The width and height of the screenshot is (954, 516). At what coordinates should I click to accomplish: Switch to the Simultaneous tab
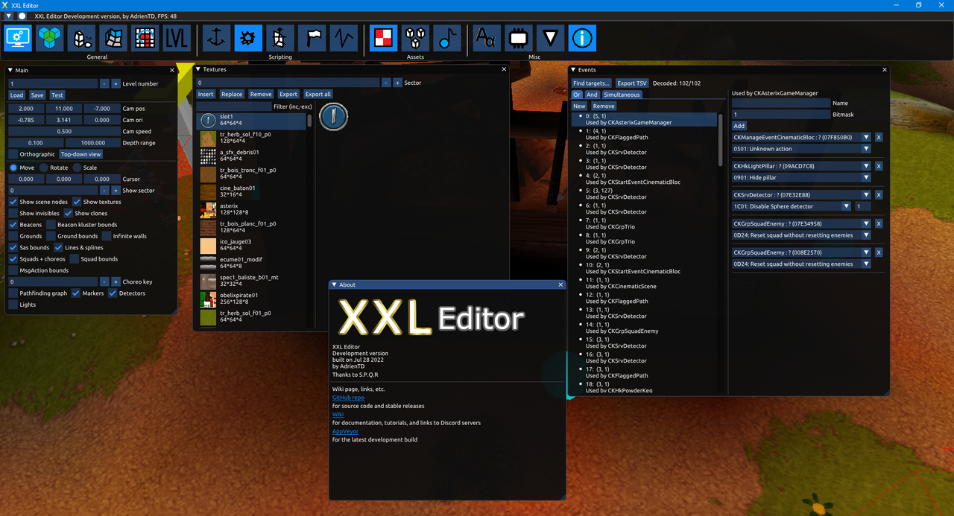point(622,95)
